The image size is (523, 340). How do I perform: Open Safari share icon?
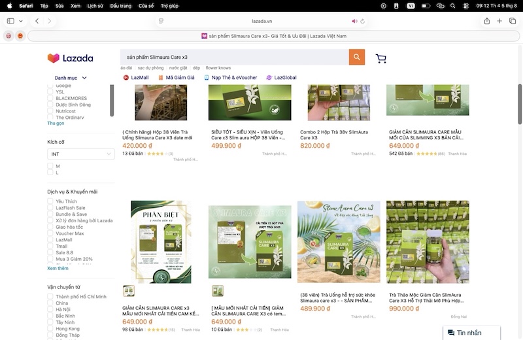(486, 21)
